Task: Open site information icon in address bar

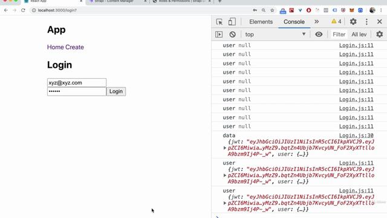Action: (34, 10)
